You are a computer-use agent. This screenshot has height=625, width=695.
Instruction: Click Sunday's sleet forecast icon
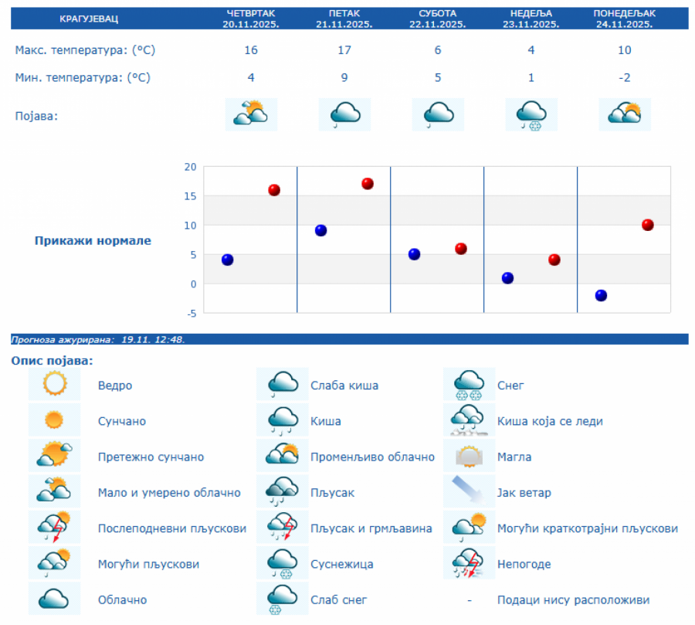[531, 114]
